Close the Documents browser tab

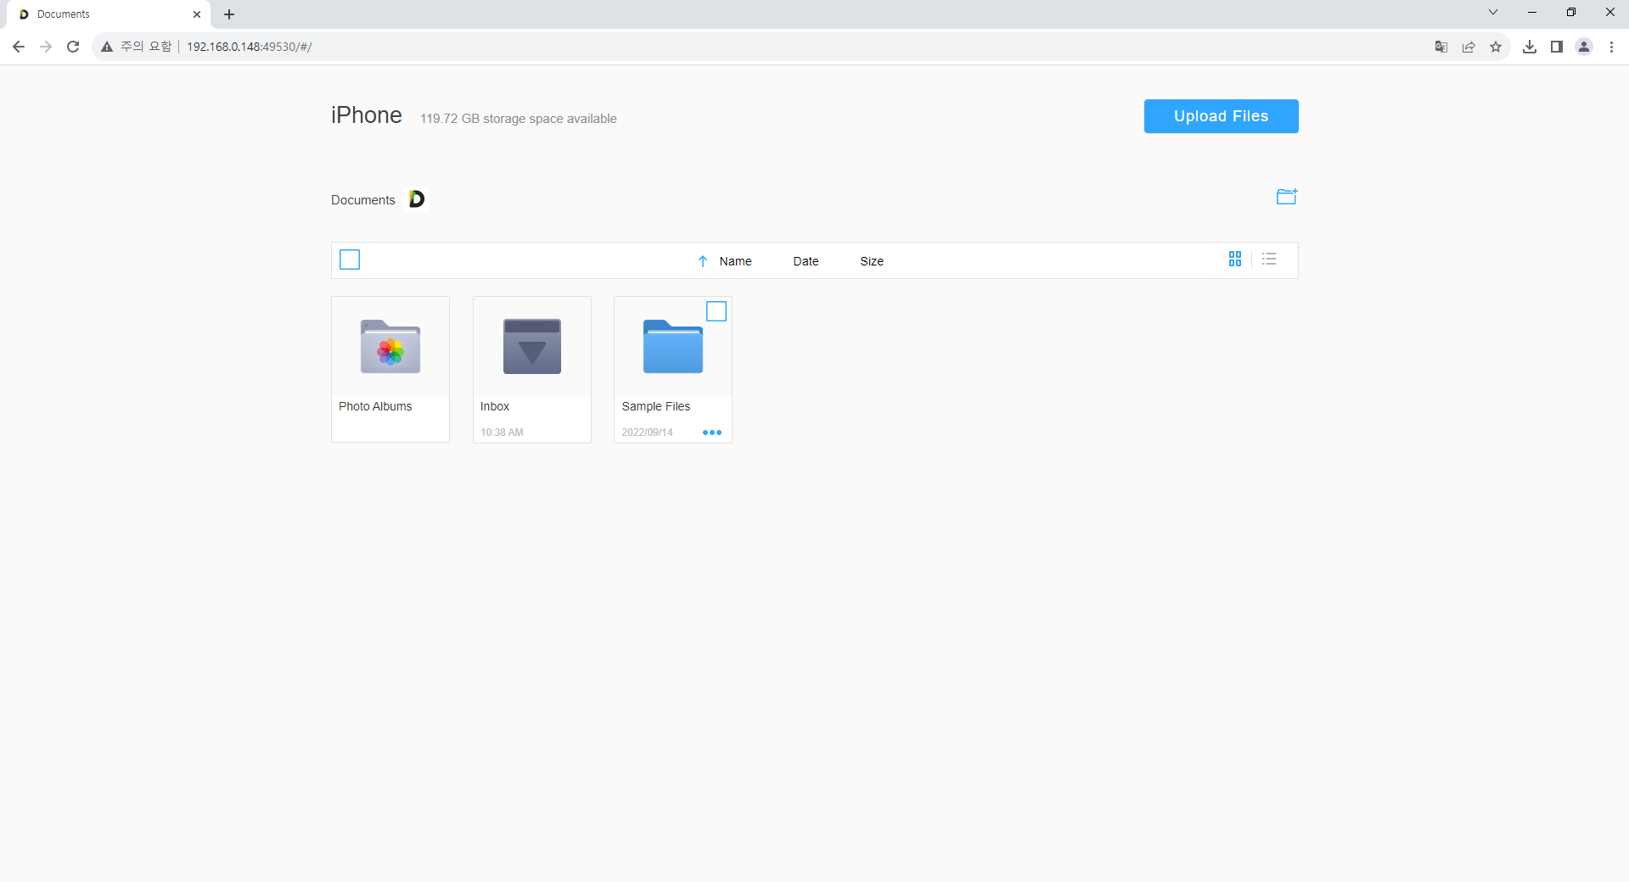197,14
